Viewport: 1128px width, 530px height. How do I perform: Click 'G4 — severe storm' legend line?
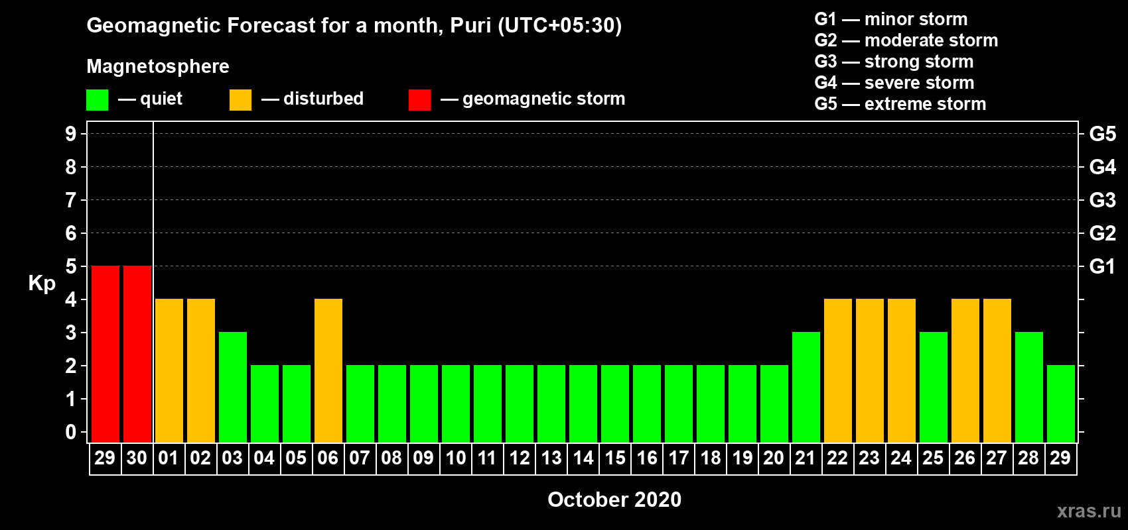894,83
